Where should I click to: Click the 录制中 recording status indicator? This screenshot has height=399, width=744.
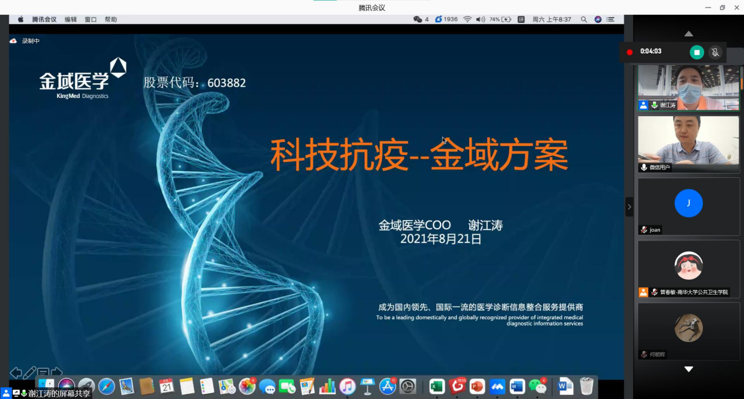pyautogui.click(x=25, y=41)
